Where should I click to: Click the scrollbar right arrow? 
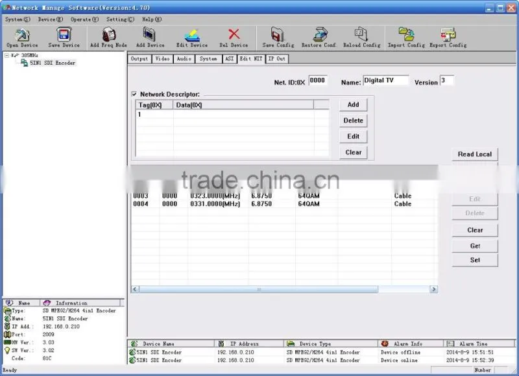(433, 289)
